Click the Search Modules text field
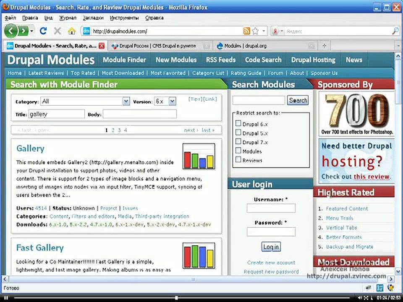The height and width of the screenshot is (302, 403). point(259,100)
